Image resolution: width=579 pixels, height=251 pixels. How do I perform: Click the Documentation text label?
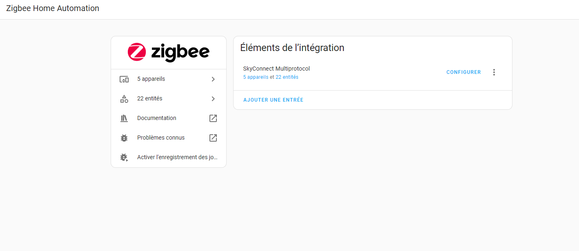[157, 118]
